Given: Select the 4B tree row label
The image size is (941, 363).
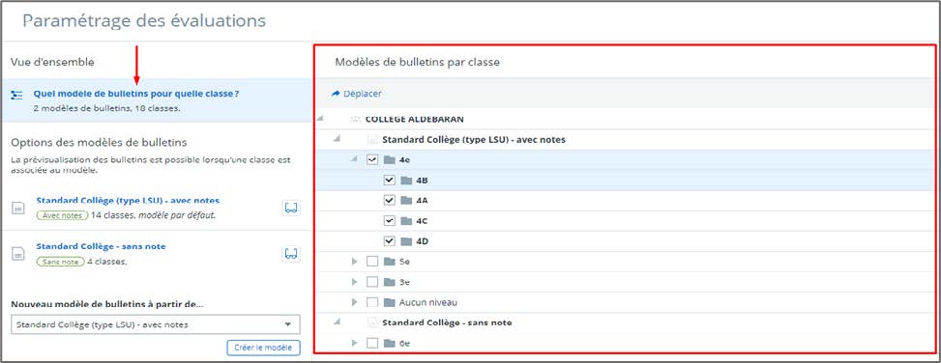Looking at the screenshot, I should (x=422, y=181).
